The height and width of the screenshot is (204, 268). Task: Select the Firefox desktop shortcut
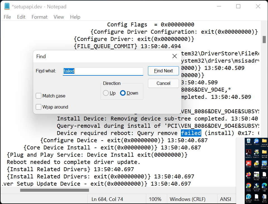(x=248, y=174)
